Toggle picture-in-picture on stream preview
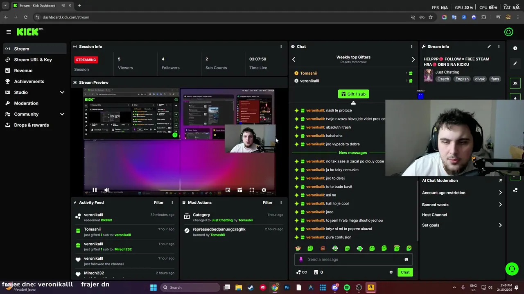524x294 pixels. coord(228,190)
